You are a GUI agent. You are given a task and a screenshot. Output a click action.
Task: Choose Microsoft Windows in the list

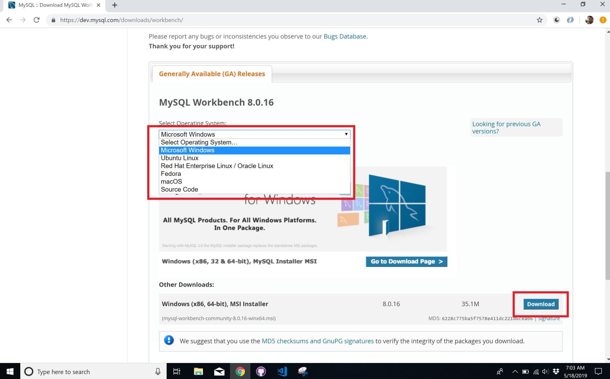pyautogui.click(x=255, y=150)
